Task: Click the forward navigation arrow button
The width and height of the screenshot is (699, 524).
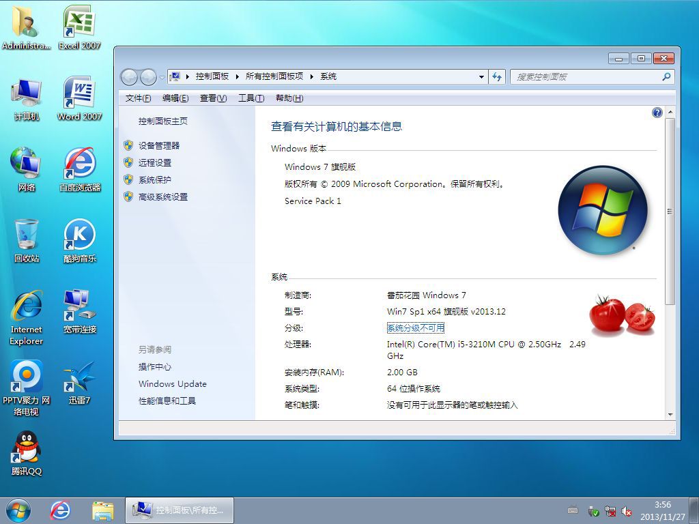Action: pyautogui.click(x=148, y=77)
